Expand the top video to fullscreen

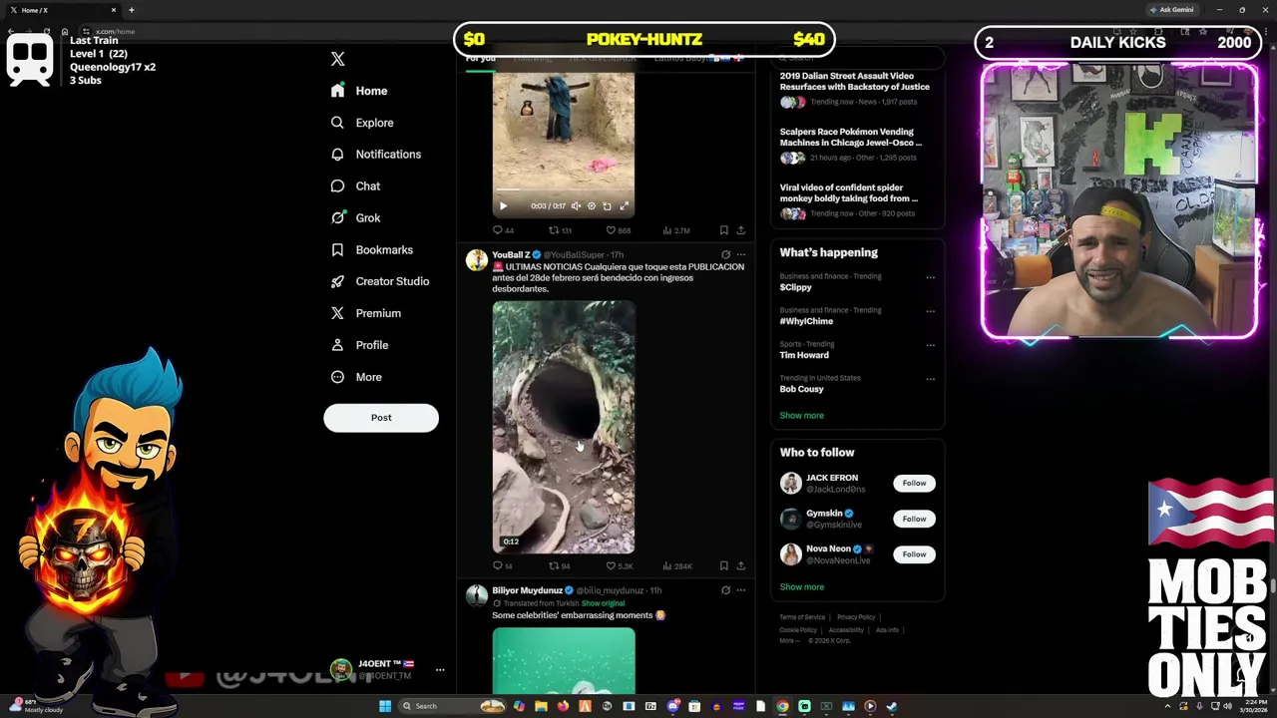[x=624, y=206]
